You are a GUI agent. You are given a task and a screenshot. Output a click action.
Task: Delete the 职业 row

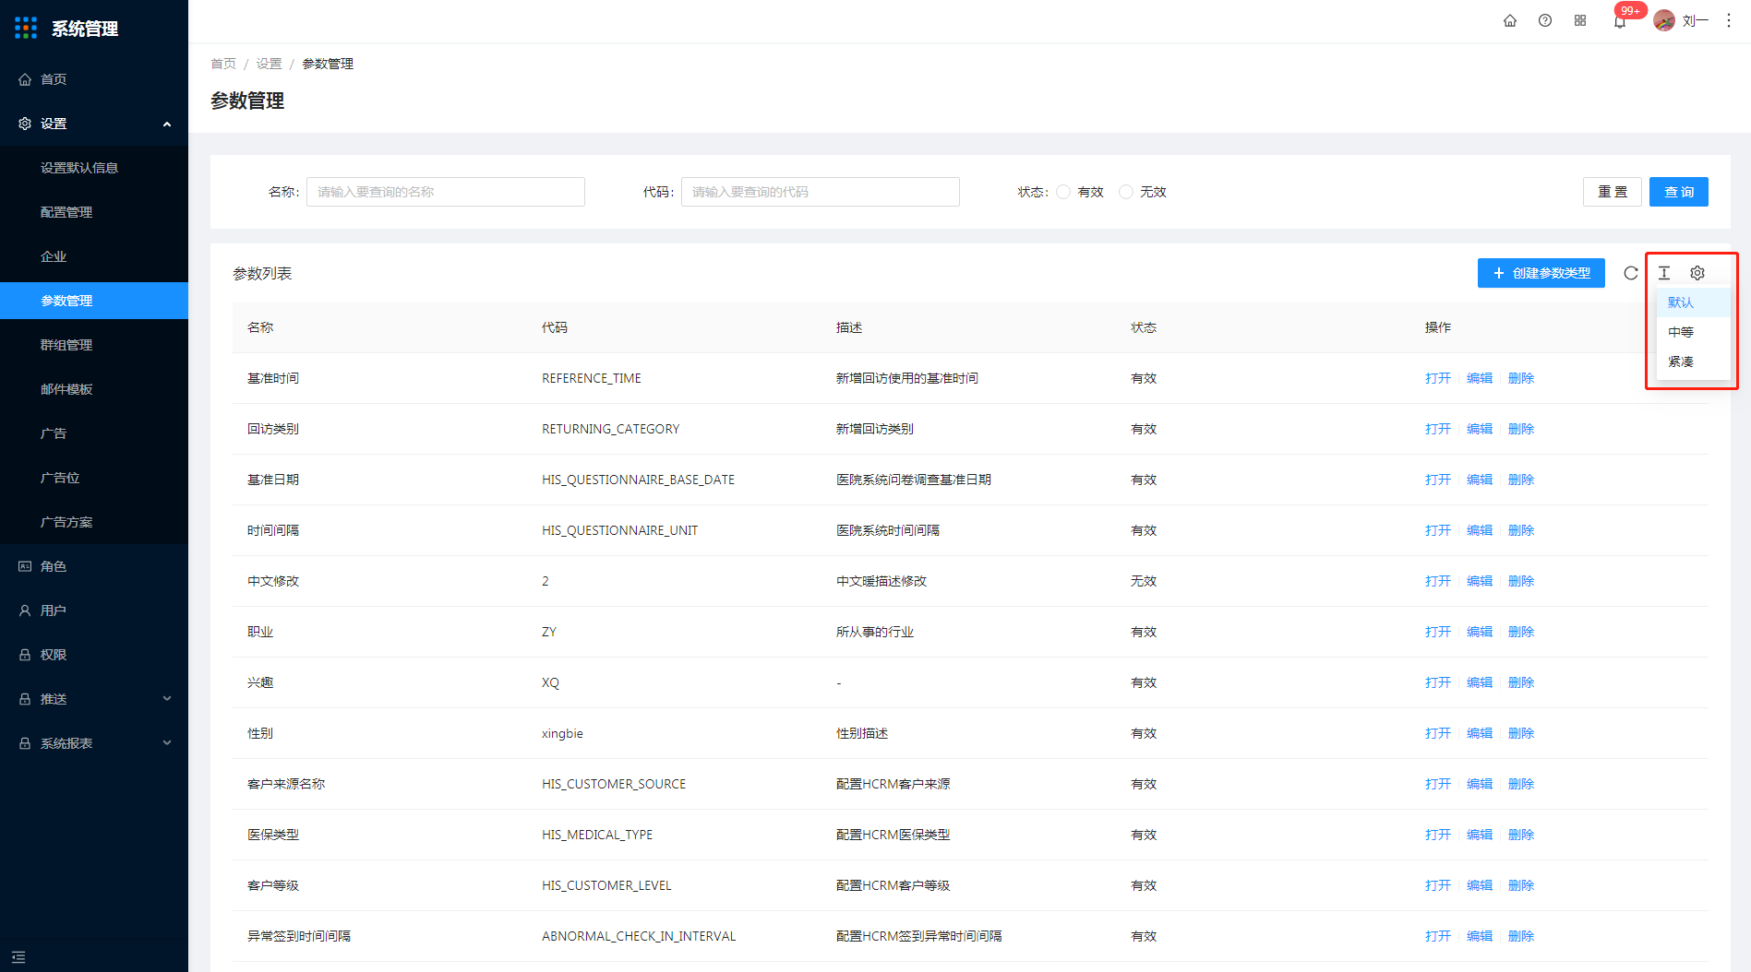tap(1521, 632)
